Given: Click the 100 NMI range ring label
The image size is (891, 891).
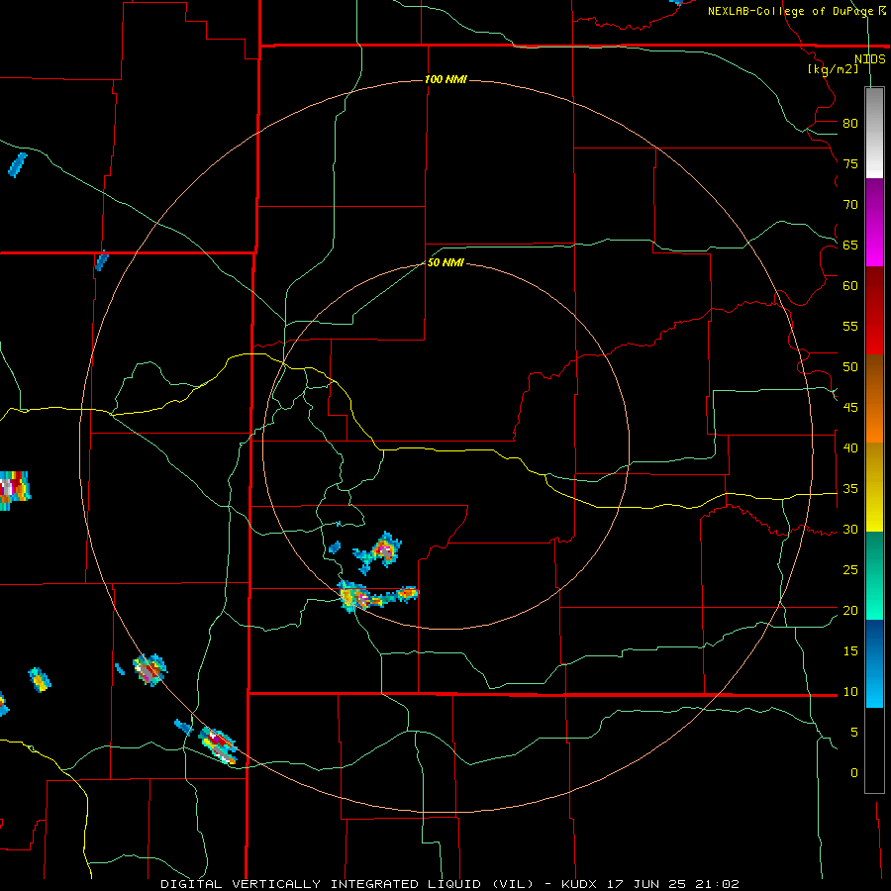Looking at the screenshot, I should point(445,79).
